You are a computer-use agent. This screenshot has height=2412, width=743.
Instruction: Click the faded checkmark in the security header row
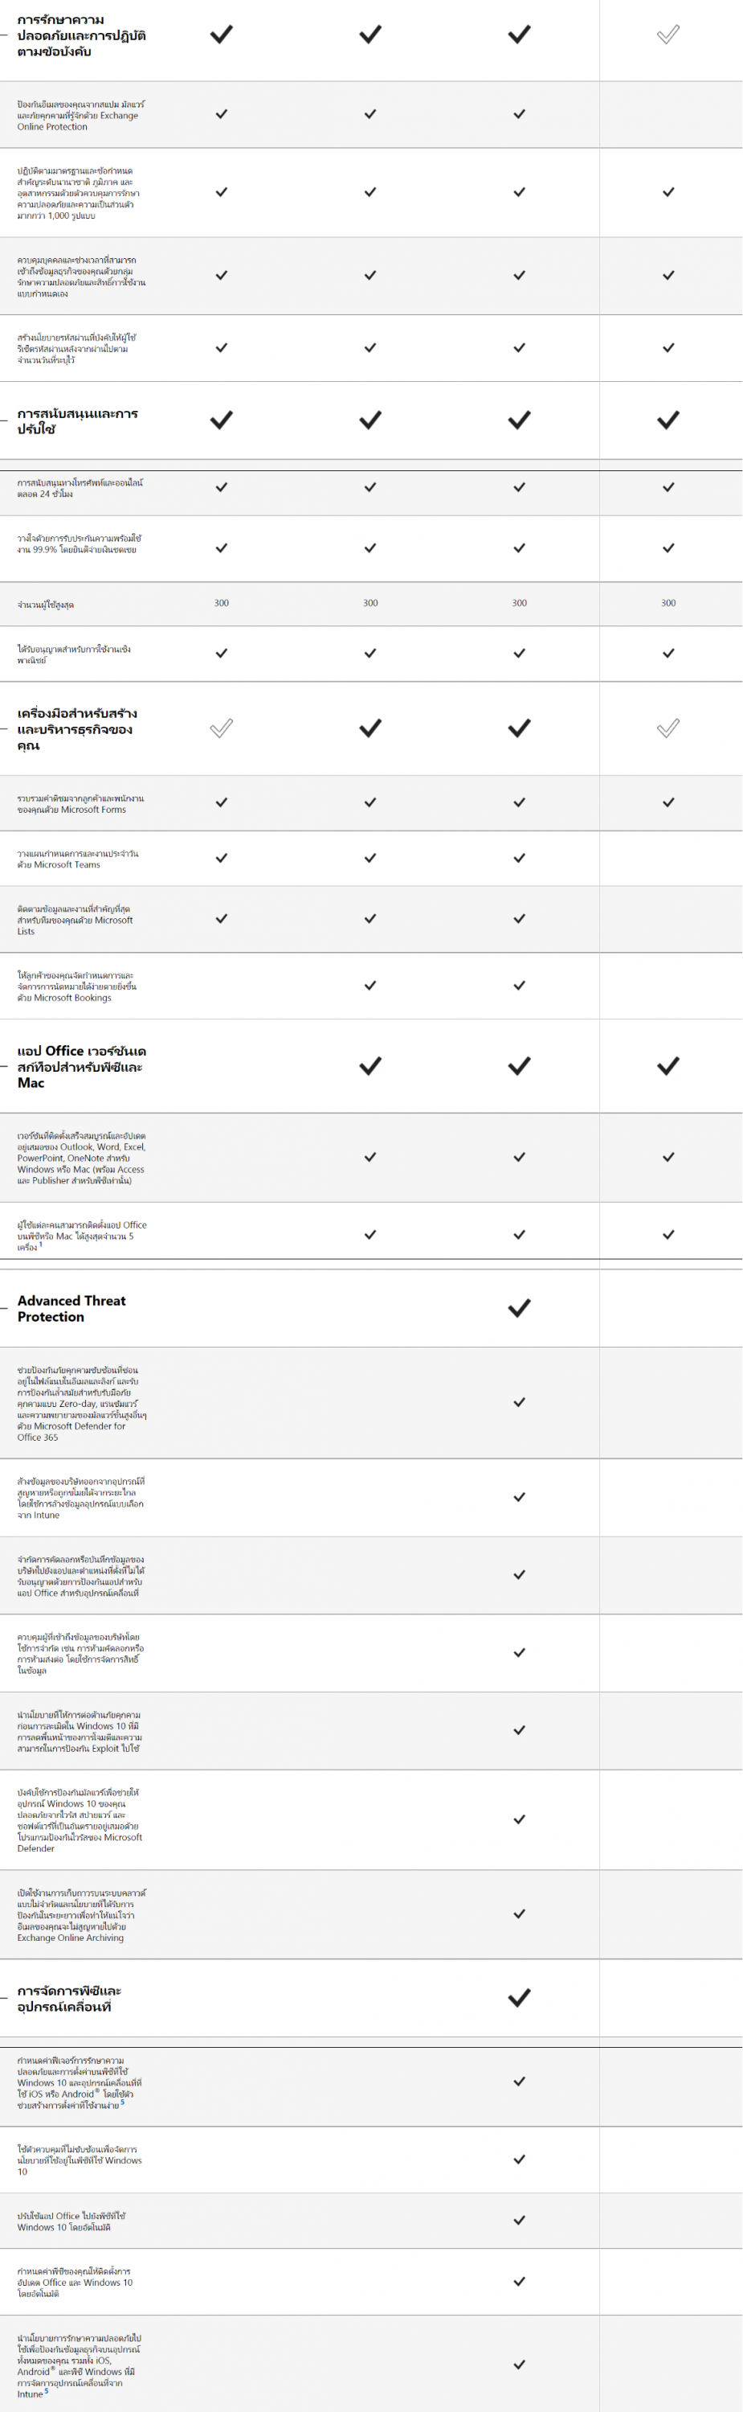[668, 35]
